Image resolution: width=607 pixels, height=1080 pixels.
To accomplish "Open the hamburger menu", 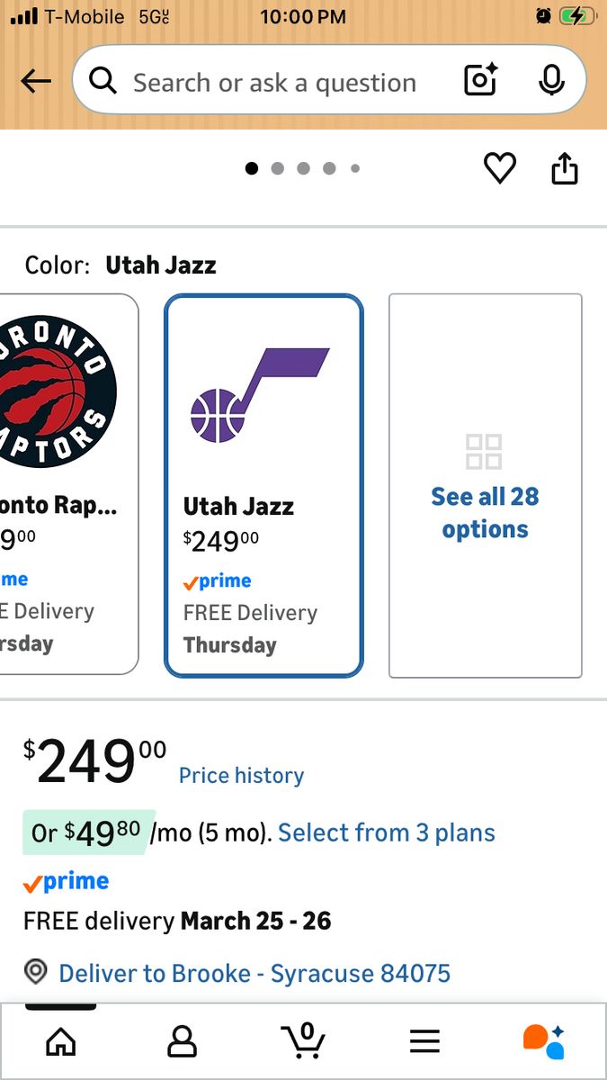I will click(x=424, y=1042).
